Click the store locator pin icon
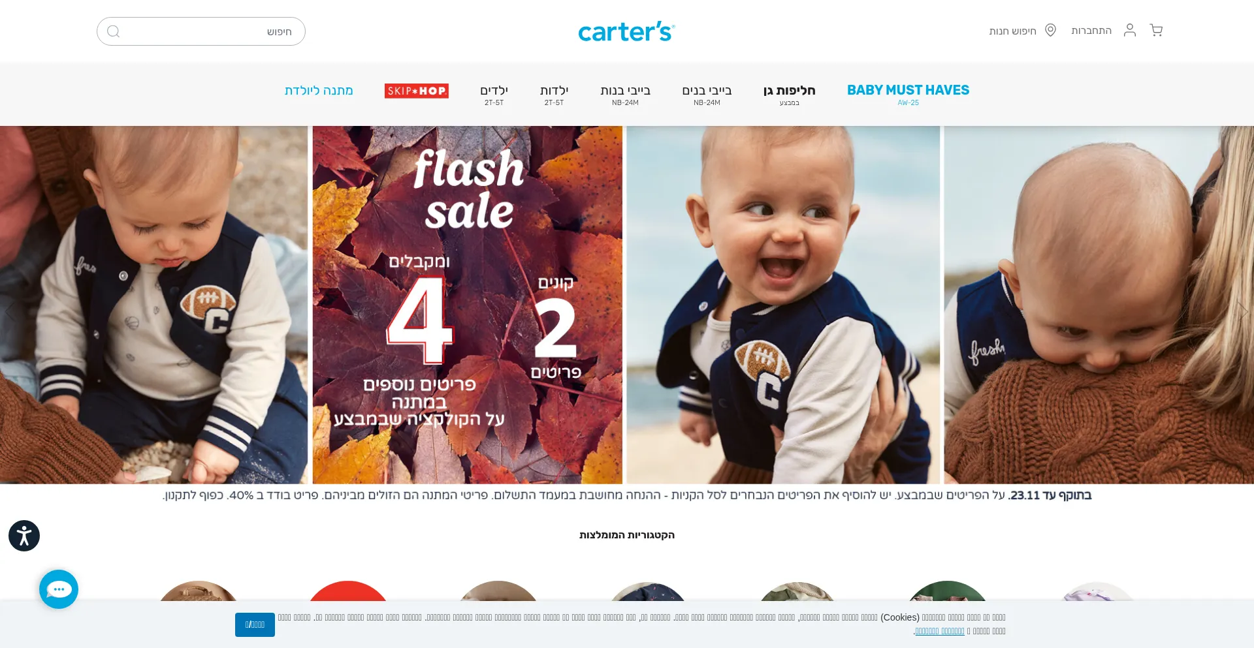The height and width of the screenshot is (648, 1254). pos(1051,30)
